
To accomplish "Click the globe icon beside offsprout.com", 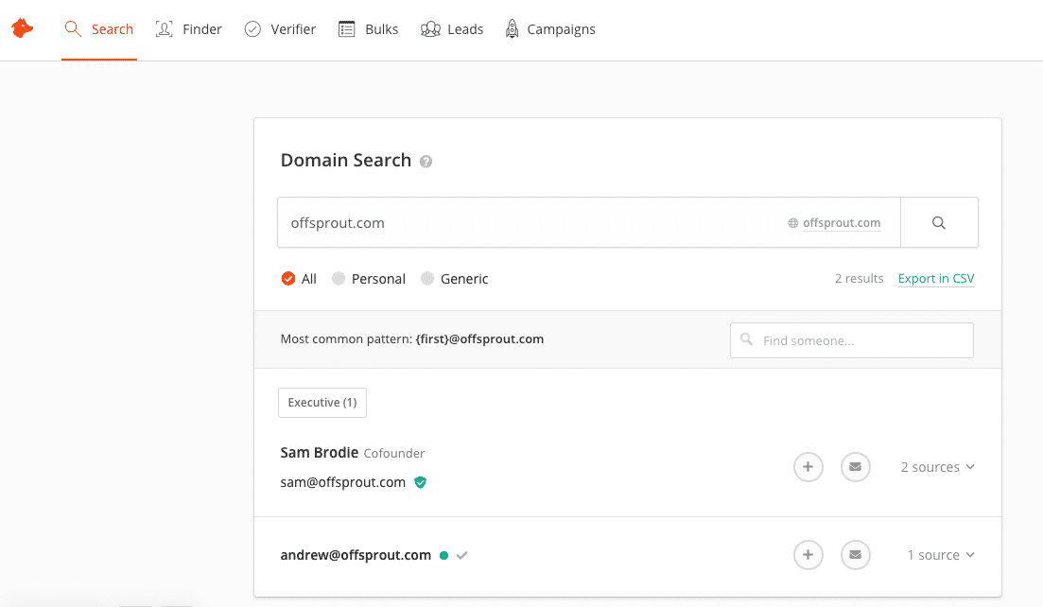I will (793, 223).
